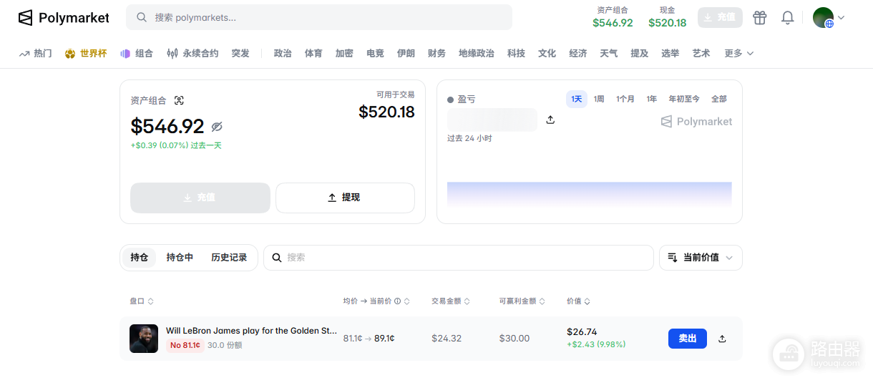Select the 1天 time range

click(577, 99)
